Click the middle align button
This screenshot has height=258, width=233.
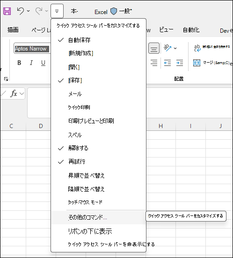pyautogui.click(x=154, y=49)
